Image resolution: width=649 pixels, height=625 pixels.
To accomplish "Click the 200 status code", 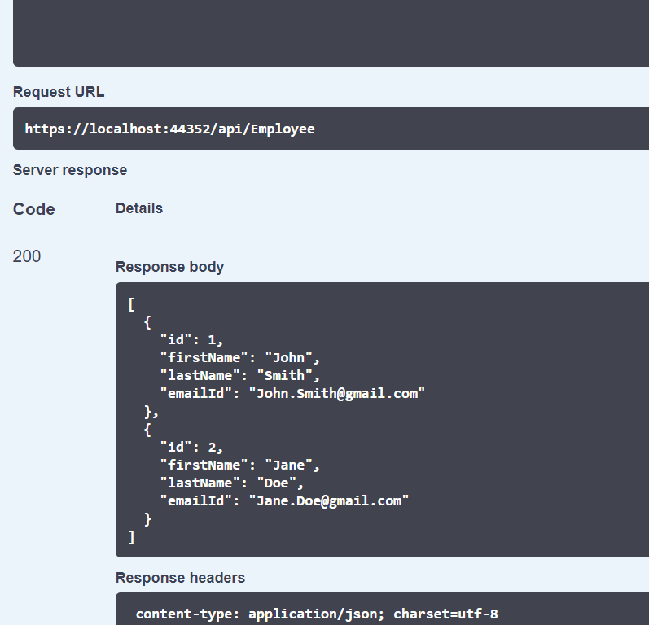I will (x=27, y=256).
